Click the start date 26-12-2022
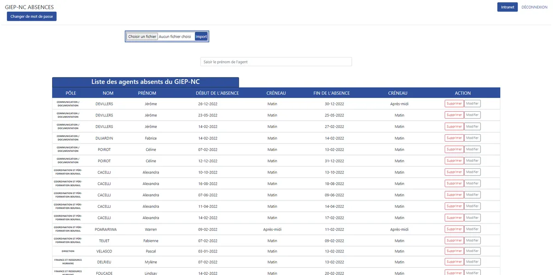The image size is (553, 275). tap(207, 103)
